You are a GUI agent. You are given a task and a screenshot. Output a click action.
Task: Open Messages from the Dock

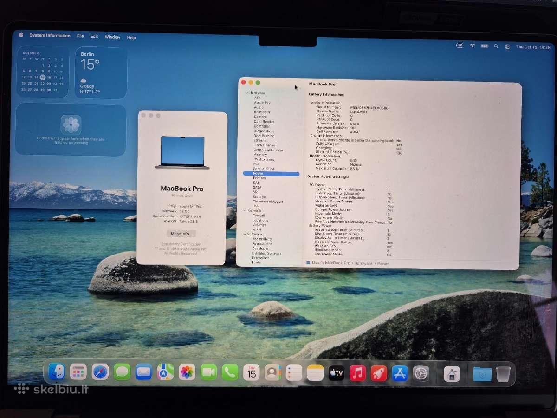[x=122, y=372]
